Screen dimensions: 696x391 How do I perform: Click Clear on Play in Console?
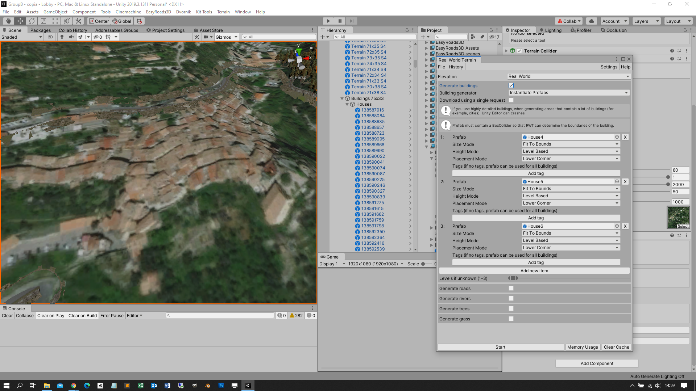(51, 316)
